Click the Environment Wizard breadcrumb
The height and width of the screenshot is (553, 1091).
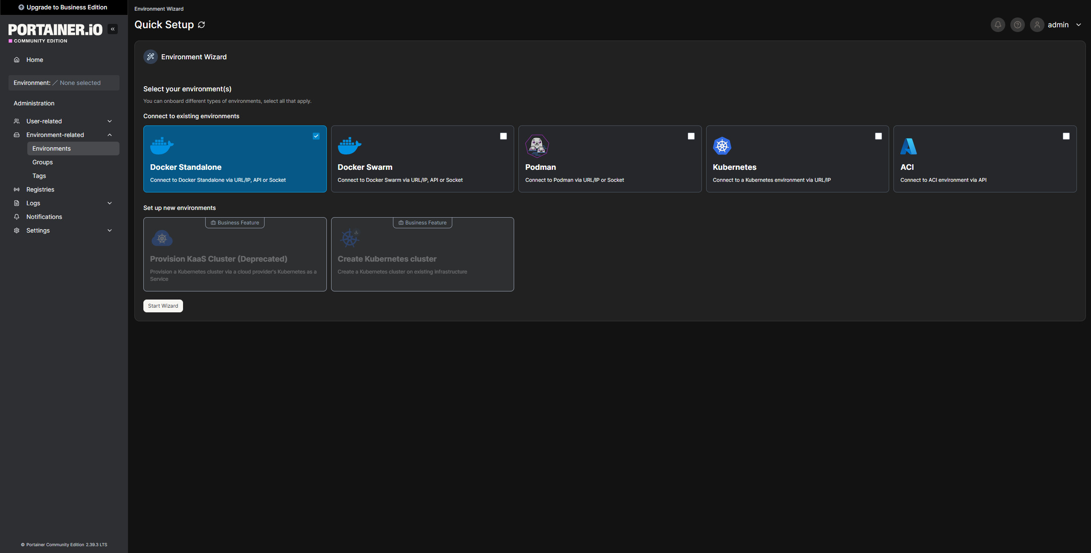tap(159, 9)
